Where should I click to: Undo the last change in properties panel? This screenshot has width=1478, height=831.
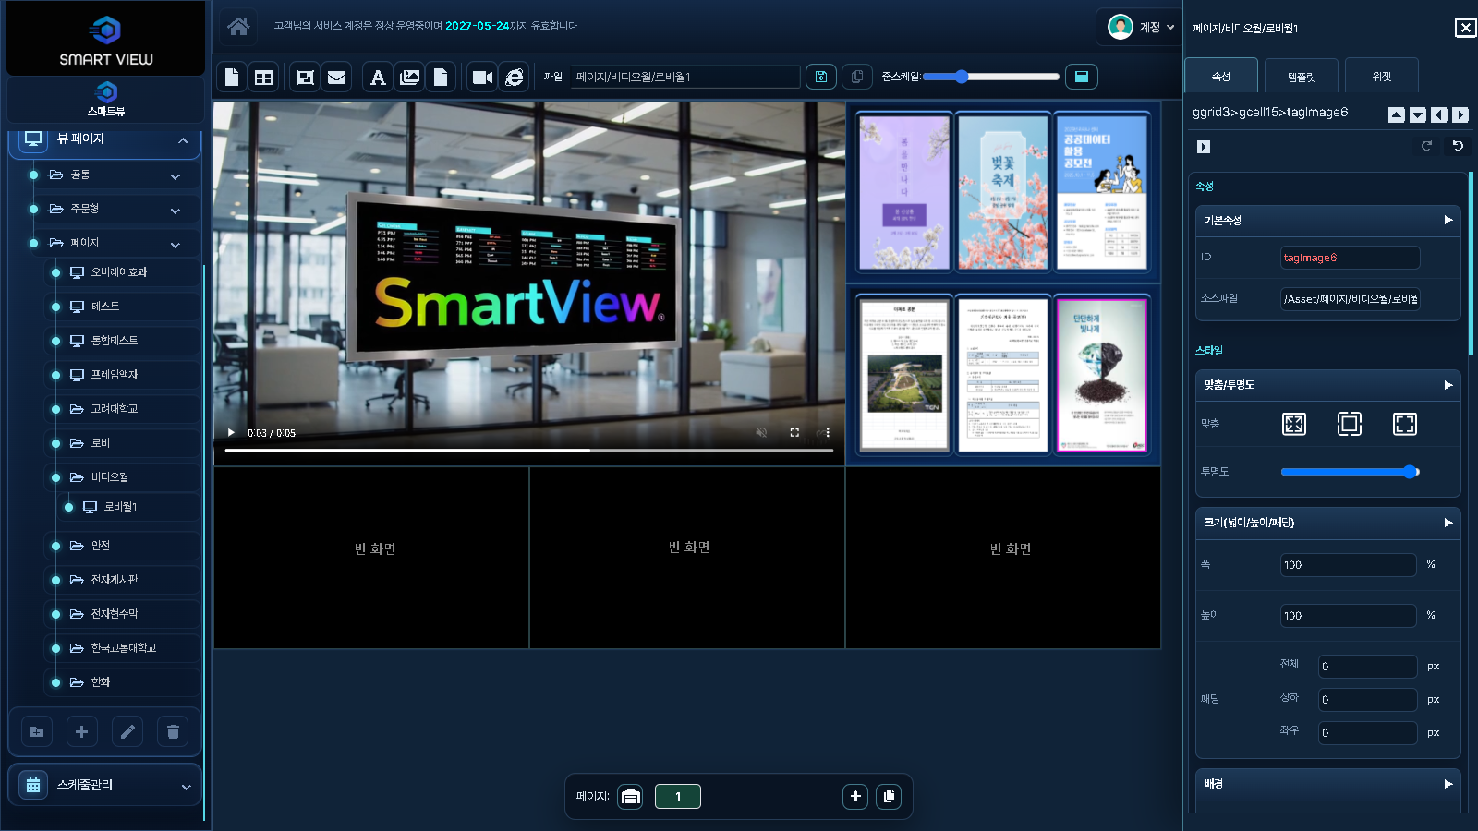(x=1458, y=146)
